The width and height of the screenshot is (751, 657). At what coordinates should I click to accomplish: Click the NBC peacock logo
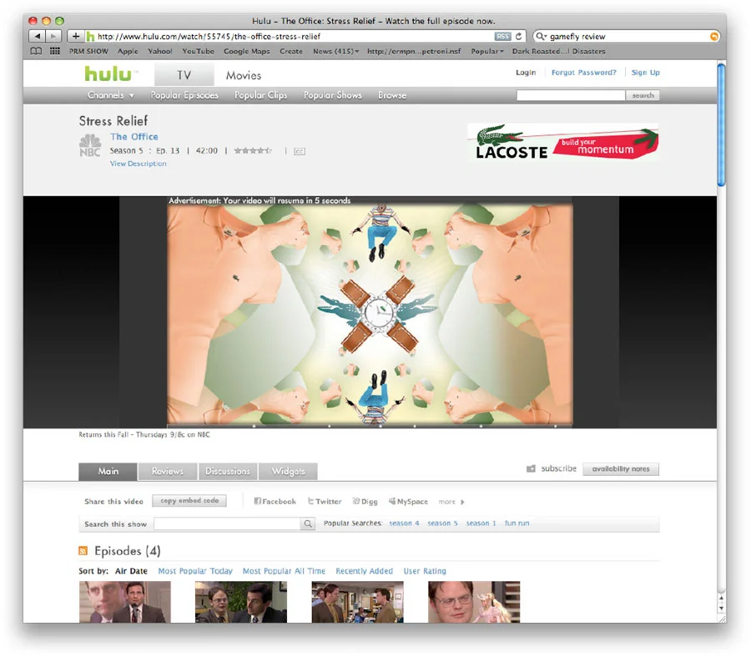90,145
